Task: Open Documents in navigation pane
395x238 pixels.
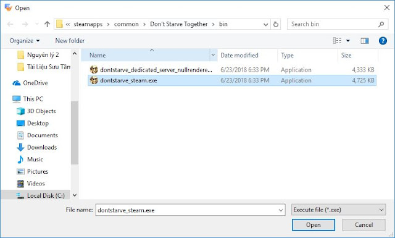Action: click(37, 135)
